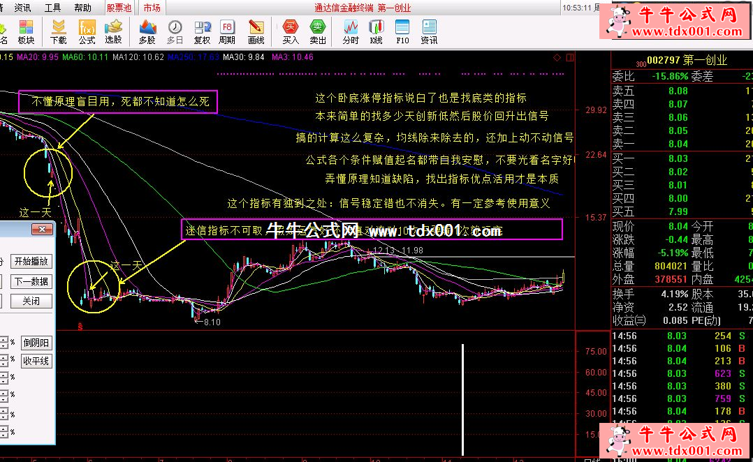Click the 现价 8.04 value
The image size is (753, 462).
click(678, 226)
